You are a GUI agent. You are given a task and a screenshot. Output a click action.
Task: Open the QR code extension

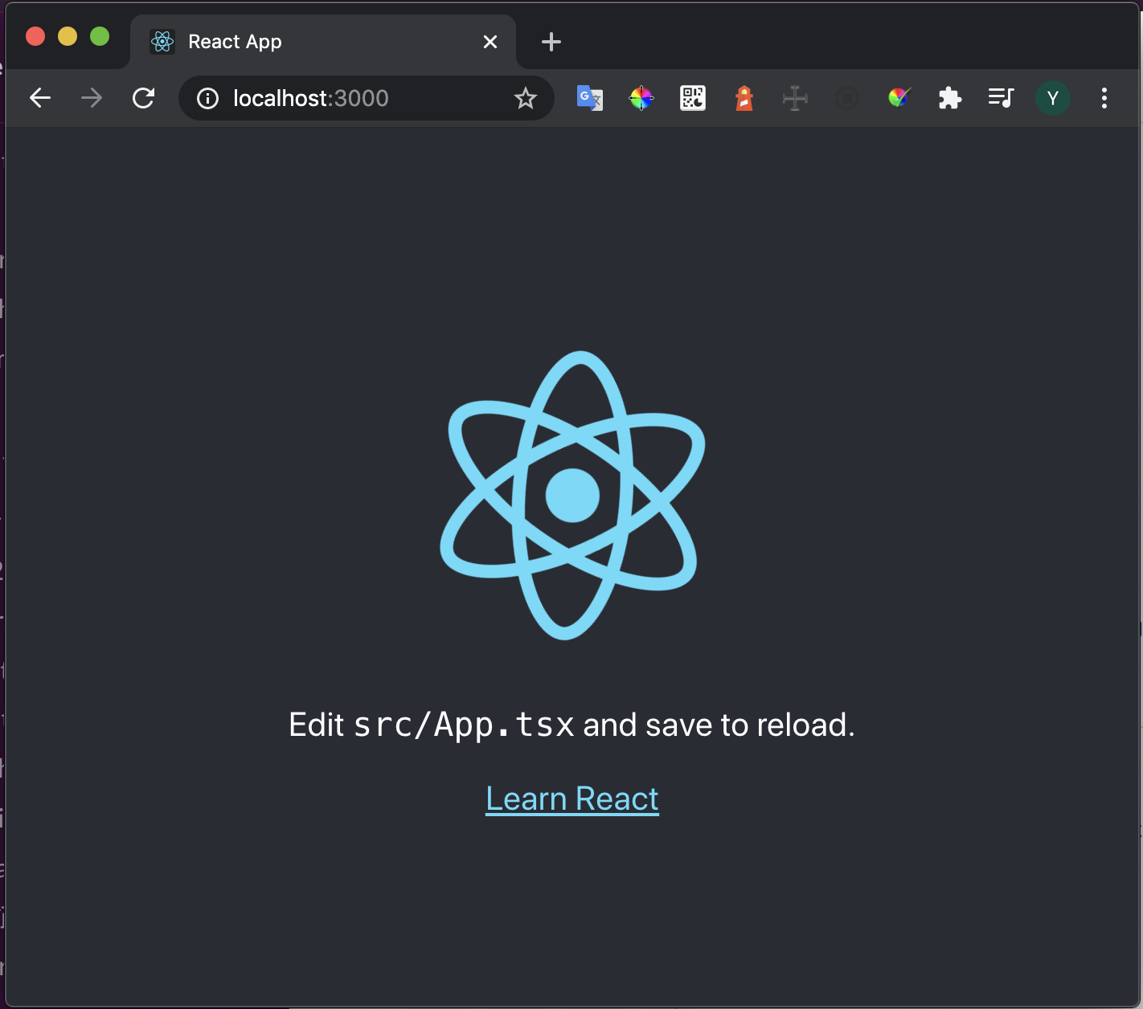pyautogui.click(x=693, y=98)
